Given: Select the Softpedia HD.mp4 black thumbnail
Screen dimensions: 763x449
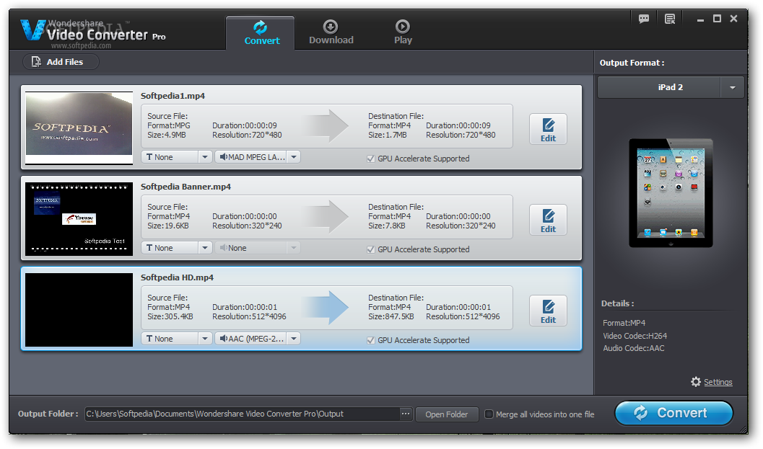Looking at the screenshot, I should click(79, 309).
